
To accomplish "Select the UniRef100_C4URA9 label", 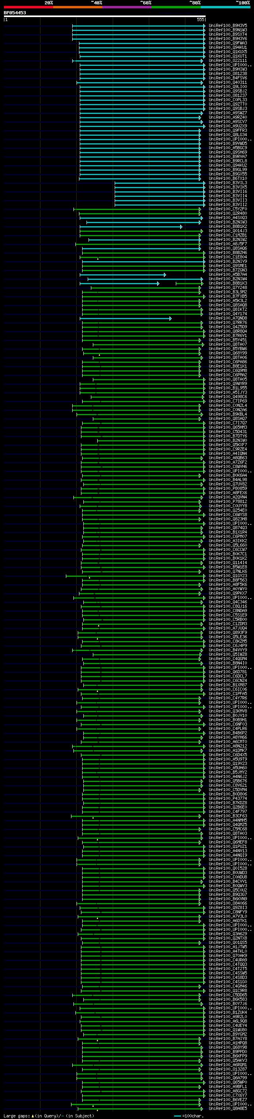I will click(x=228, y=960).
